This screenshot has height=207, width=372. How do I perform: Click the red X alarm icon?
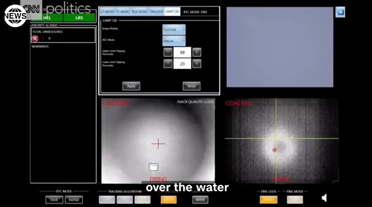[x=35, y=38]
